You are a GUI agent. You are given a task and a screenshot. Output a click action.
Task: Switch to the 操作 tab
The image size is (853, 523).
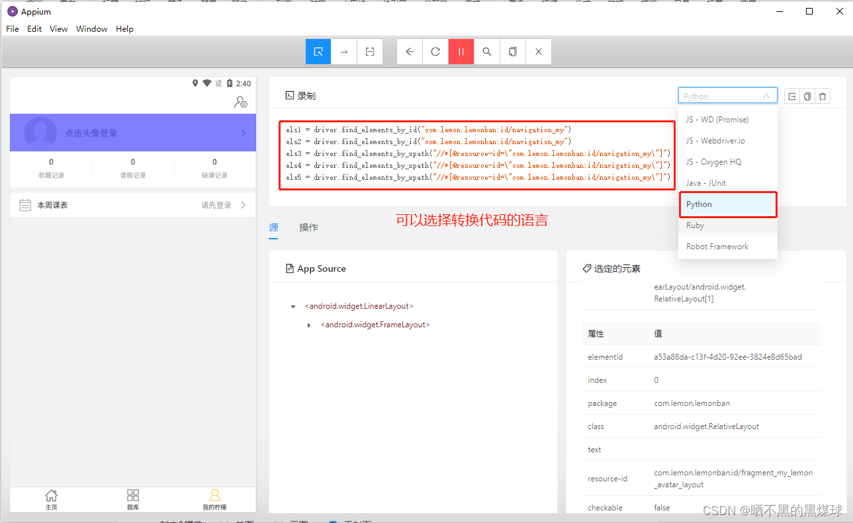coord(308,227)
